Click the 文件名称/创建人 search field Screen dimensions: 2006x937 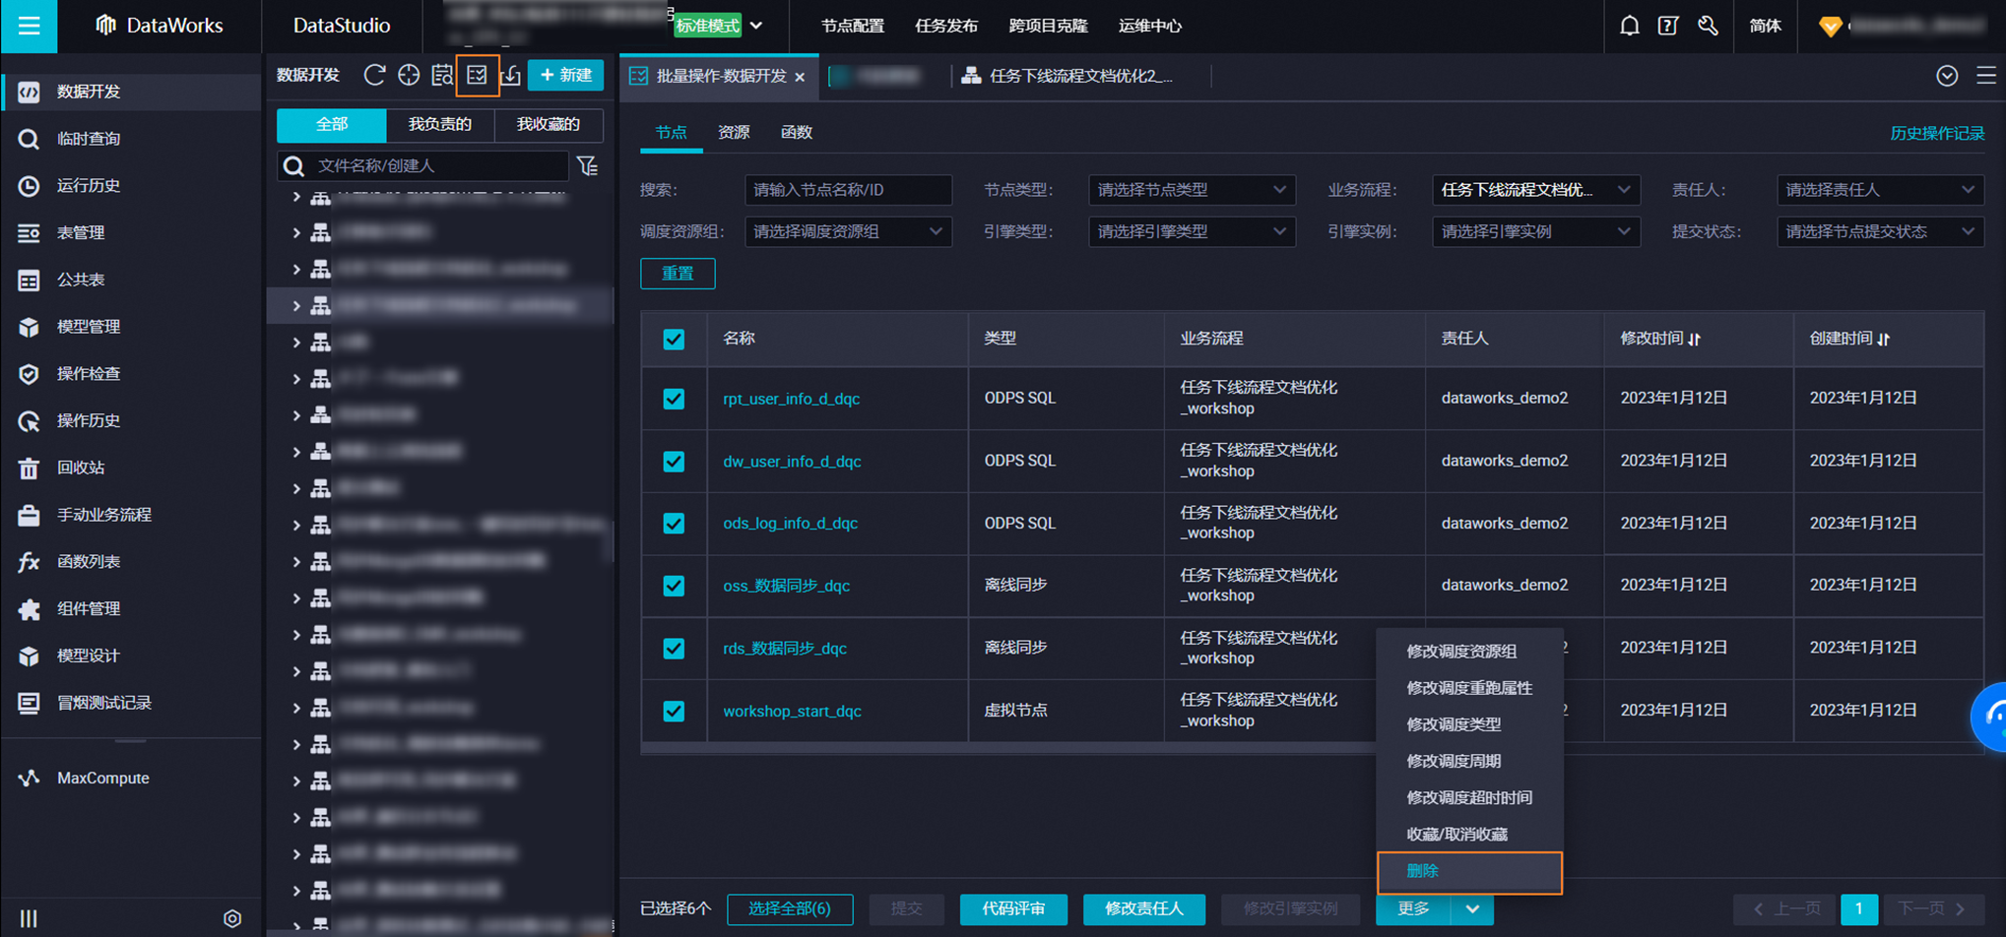pos(423,165)
